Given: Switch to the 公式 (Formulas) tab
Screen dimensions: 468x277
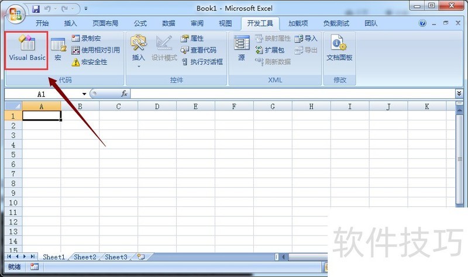Looking at the screenshot, I should tap(140, 23).
